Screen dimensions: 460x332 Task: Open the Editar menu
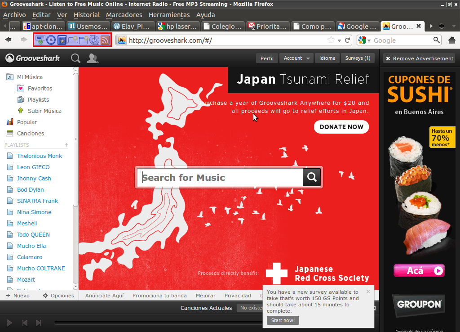point(41,15)
